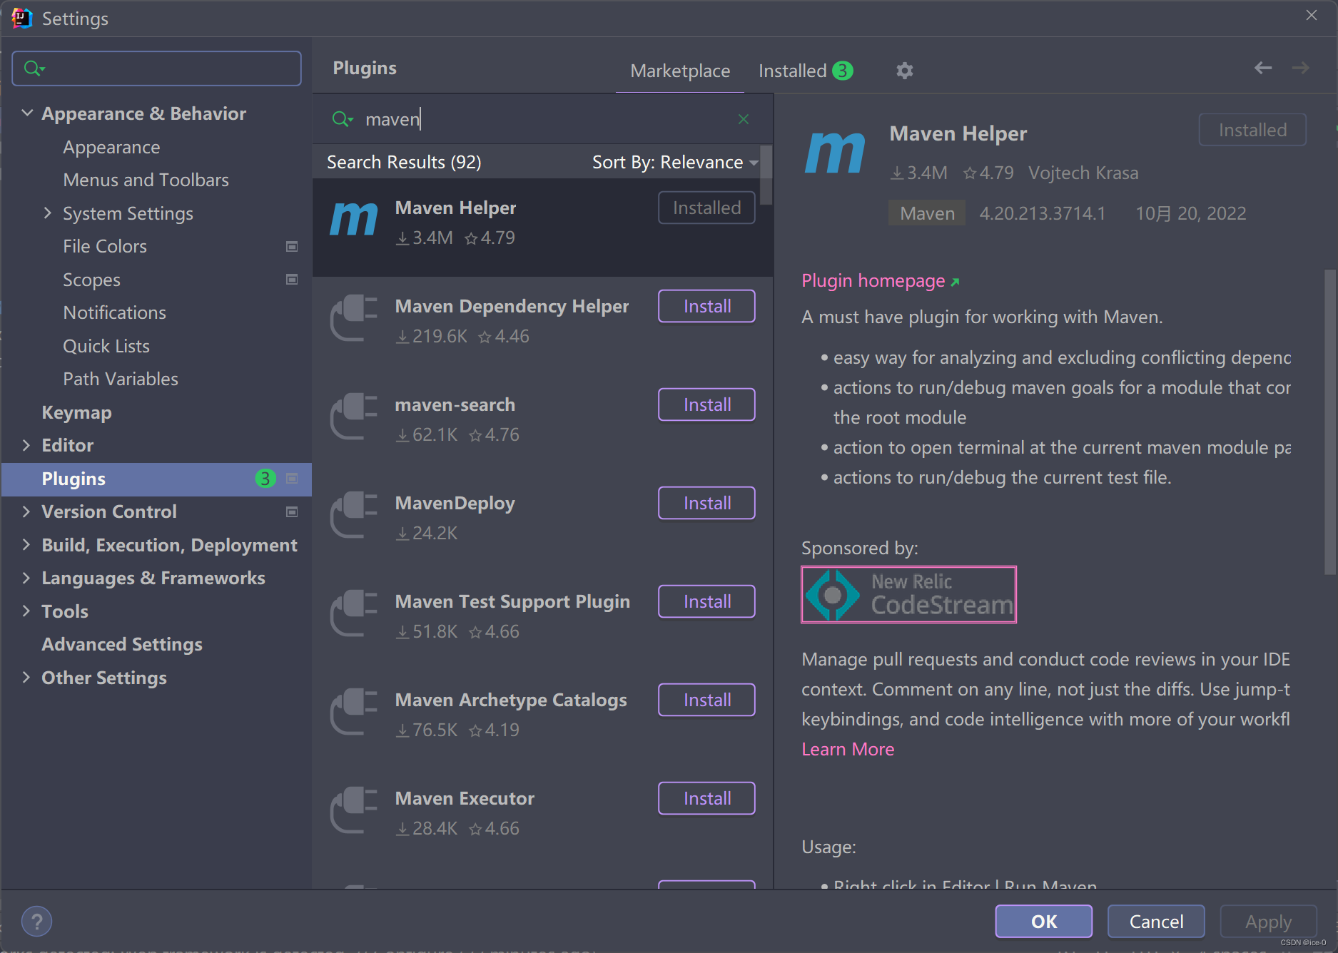
Task: Click the Installed button in details header
Action: pyautogui.click(x=1252, y=130)
